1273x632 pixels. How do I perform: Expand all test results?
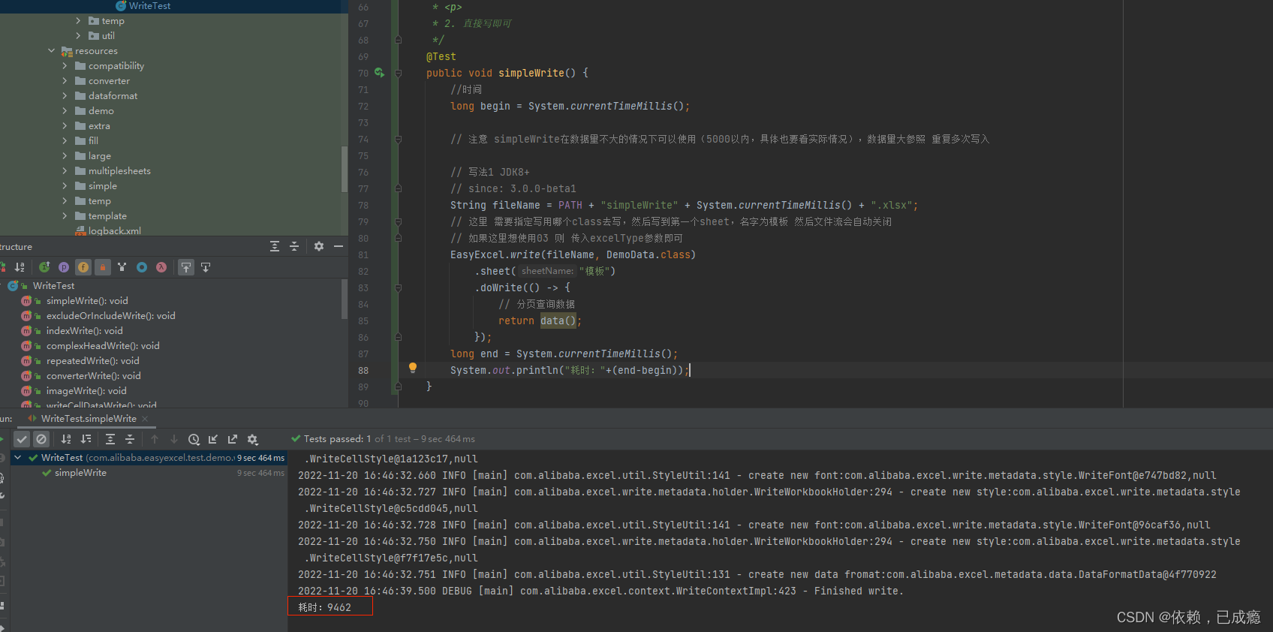click(110, 439)
